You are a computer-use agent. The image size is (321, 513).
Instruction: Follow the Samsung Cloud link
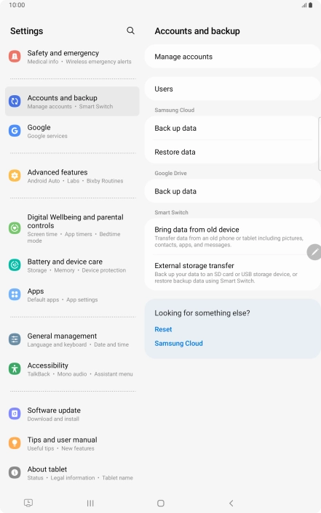click(179, 344)
